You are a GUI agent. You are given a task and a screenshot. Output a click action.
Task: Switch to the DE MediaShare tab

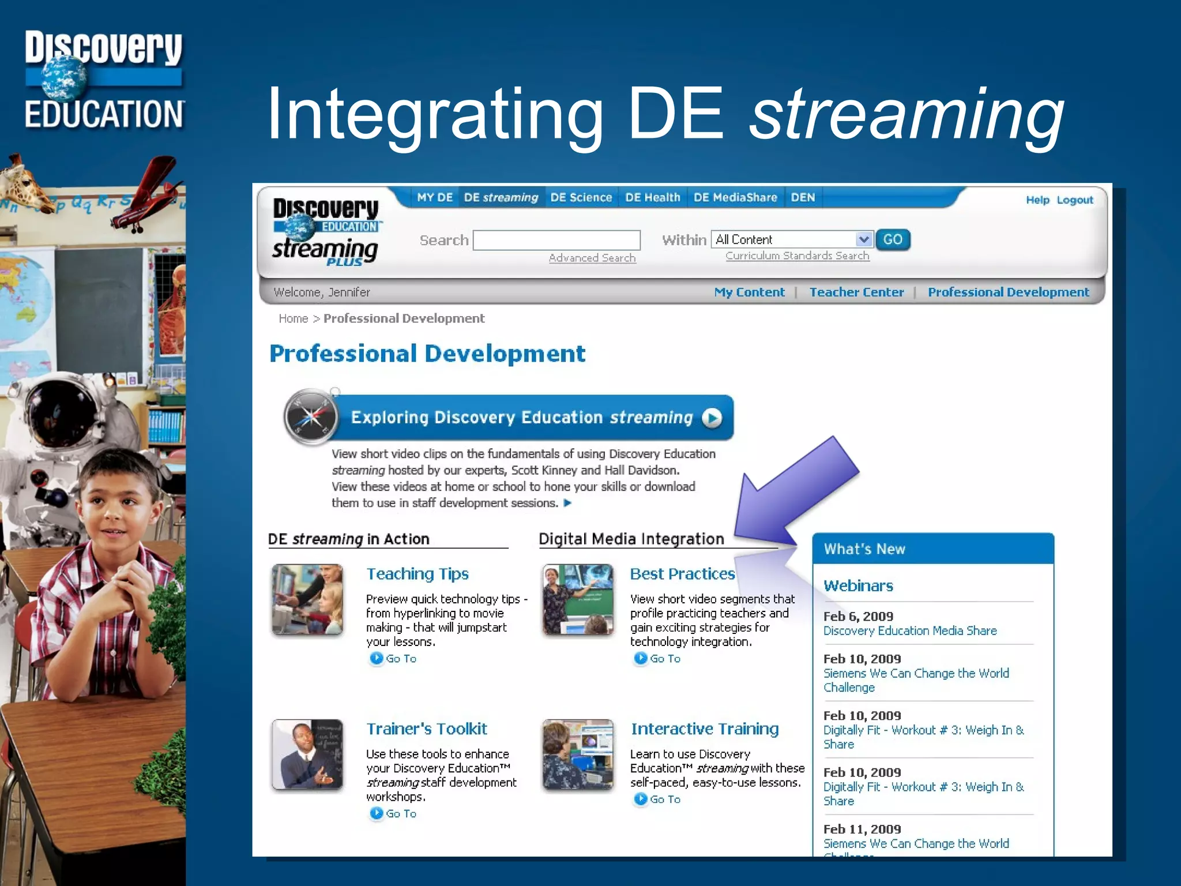click(735, 197)
